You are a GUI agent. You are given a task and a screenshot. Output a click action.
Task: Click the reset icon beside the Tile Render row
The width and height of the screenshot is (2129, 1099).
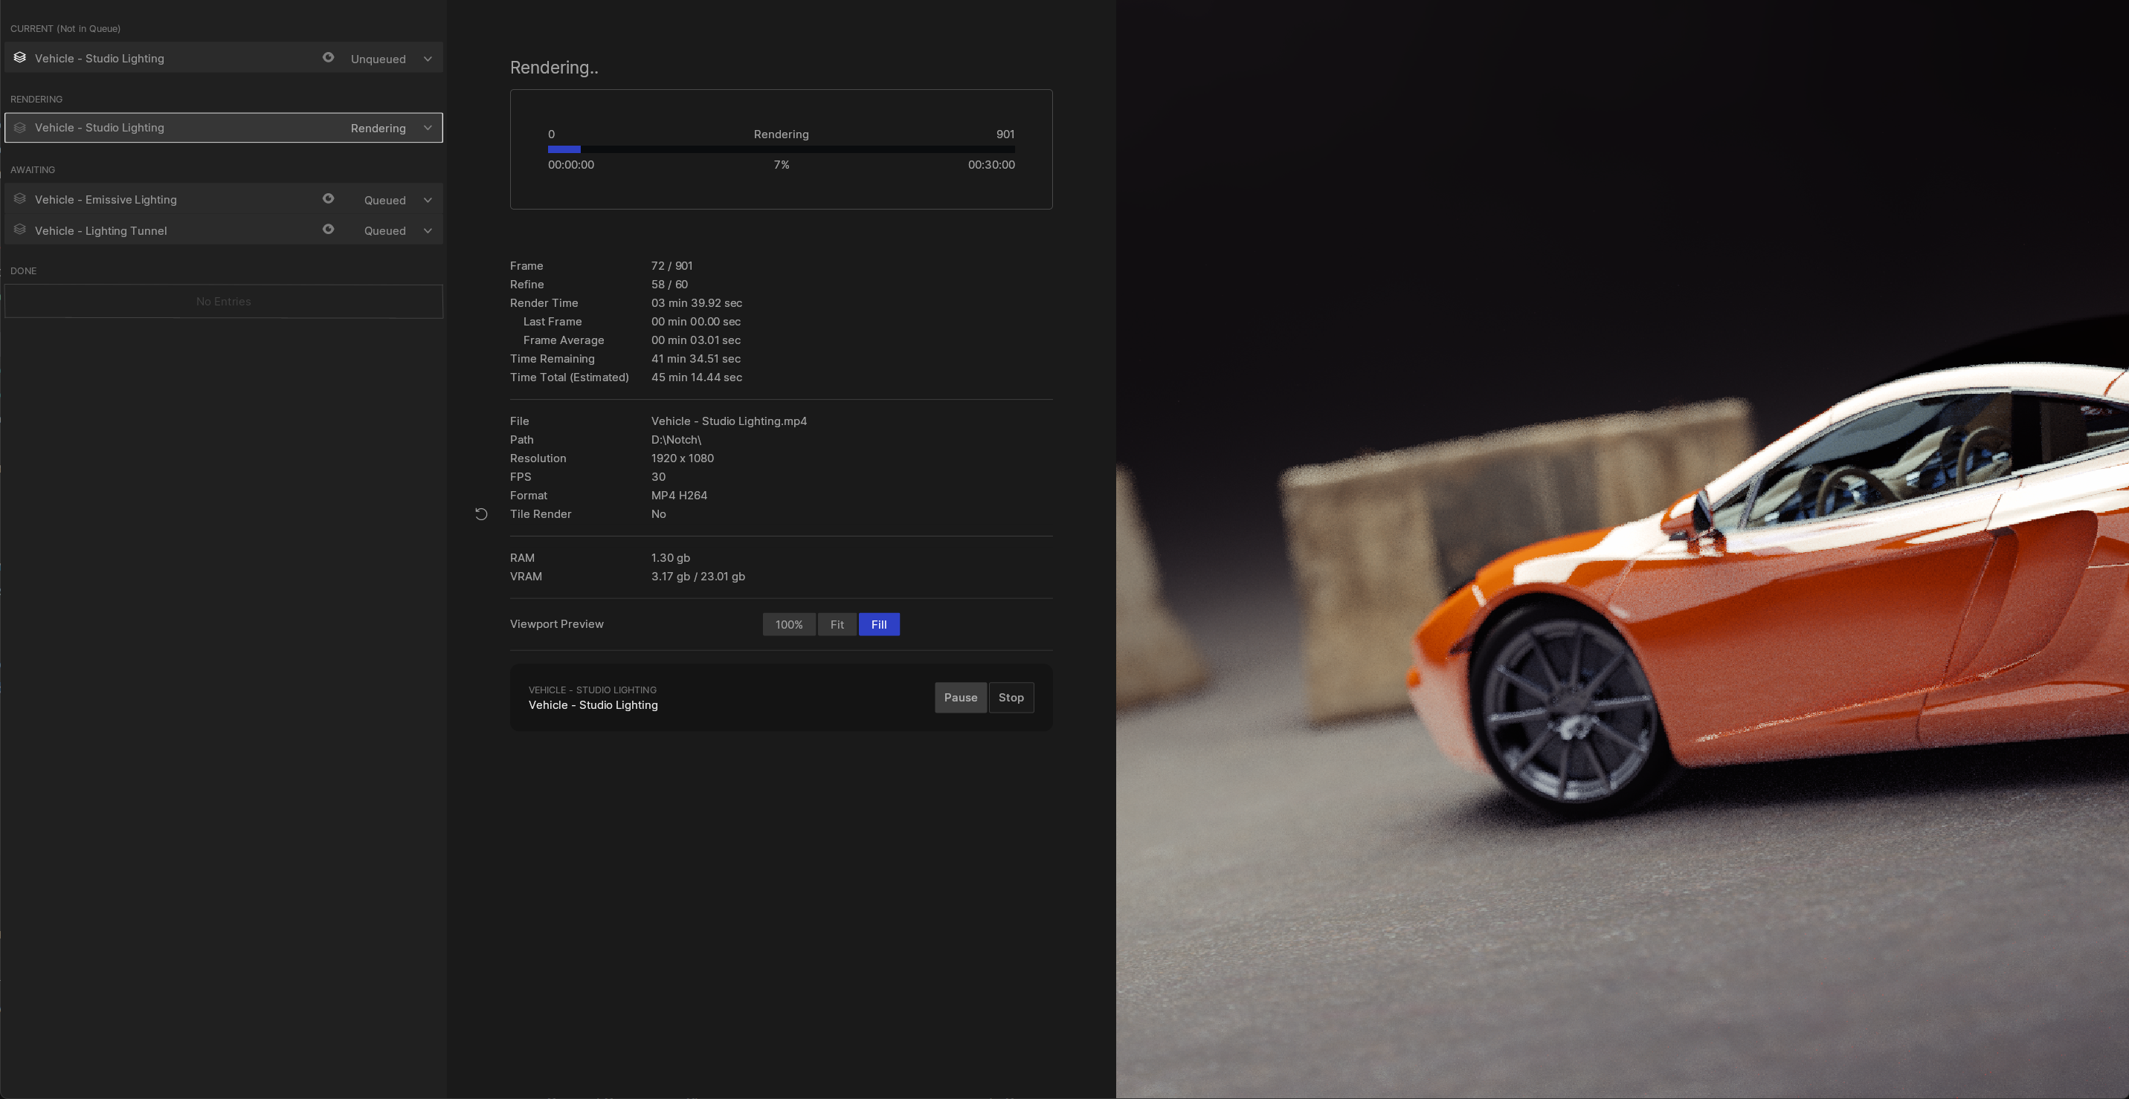[x=482, y=513]
